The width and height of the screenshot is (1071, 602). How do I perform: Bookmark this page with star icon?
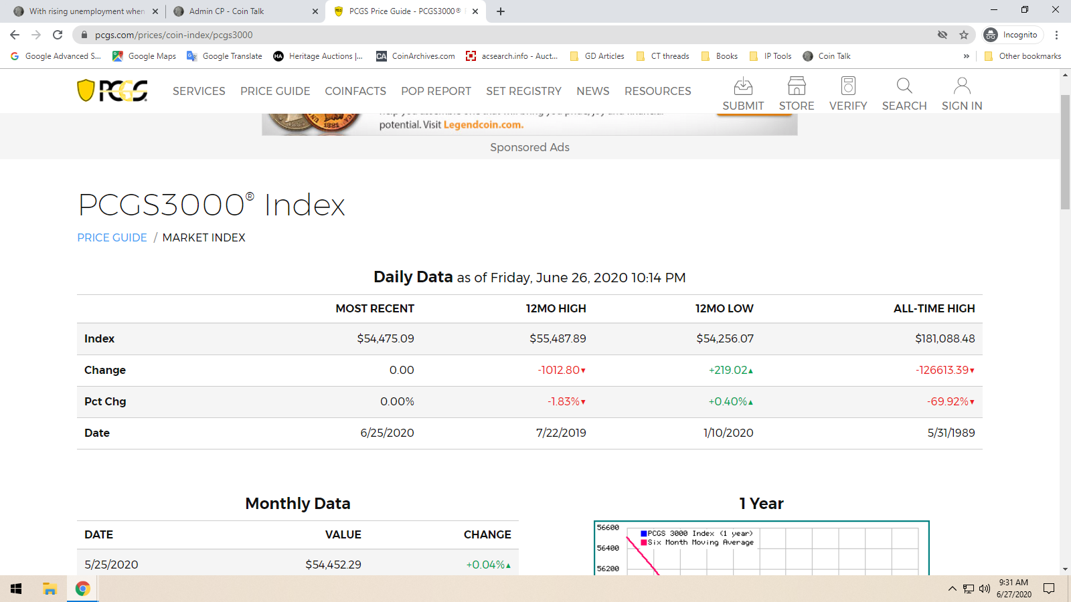964,35
